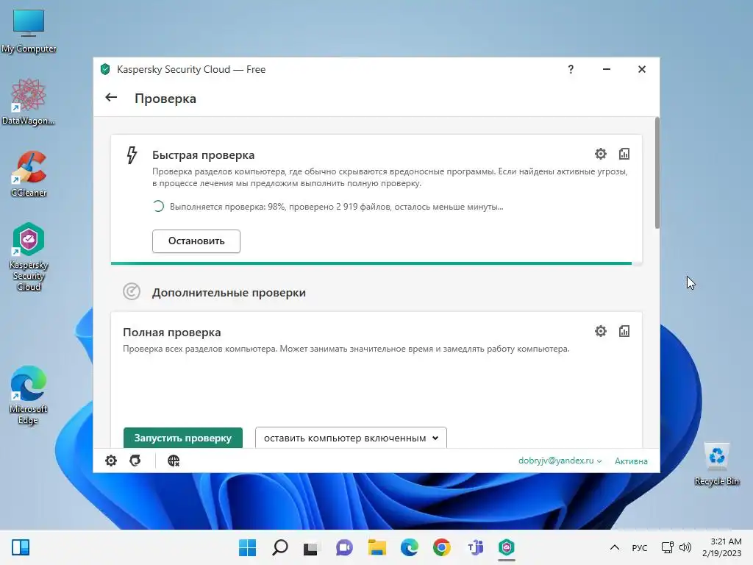Viewport: 753px width, 565px height.
Task: Select Microsoft Edge desktop shortcut
Action: click(x=29, y=395)
